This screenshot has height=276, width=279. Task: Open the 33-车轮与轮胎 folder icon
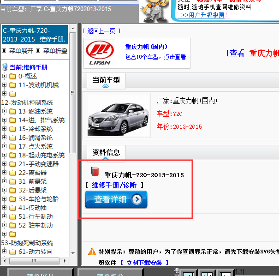point(12,199)
